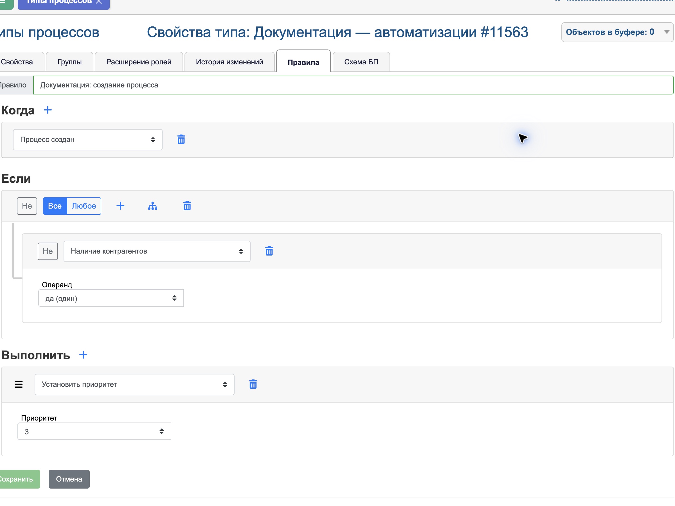Select the Любое match mode
The image size is (675, 506).
[x=84, y=206]
